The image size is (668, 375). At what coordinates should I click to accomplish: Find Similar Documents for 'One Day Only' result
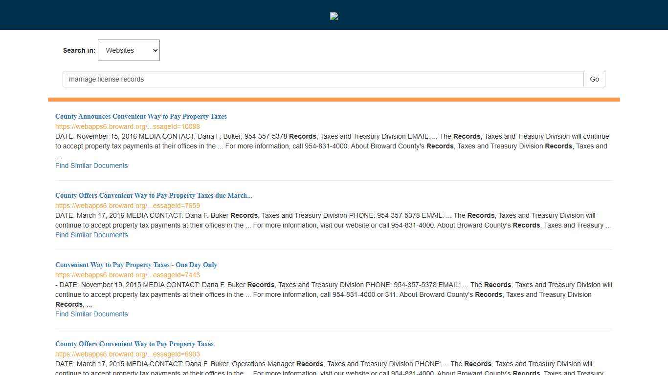point(91,314)
